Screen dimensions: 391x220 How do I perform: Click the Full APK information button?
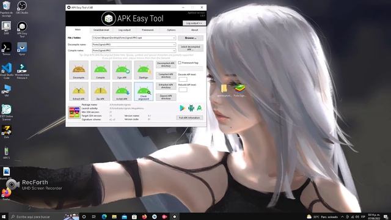point(189,118)
